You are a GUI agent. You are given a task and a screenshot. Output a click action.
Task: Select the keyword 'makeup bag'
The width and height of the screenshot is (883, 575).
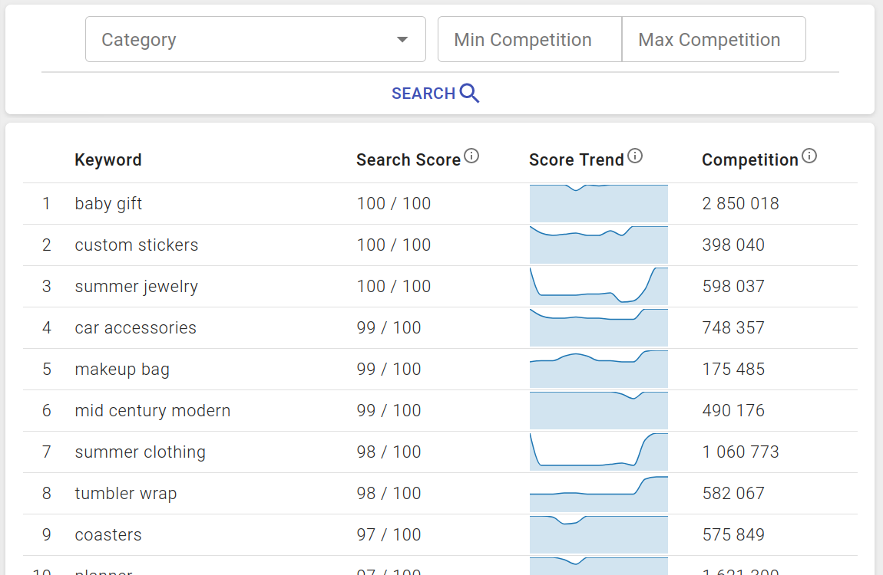point(122,370)
